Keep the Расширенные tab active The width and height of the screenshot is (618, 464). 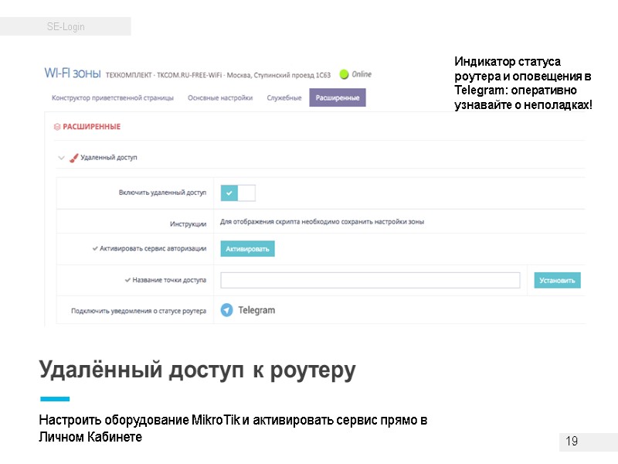[x=336, y=96]
